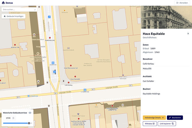Viewport: 192px width, 128px height.
Task: Select the Quartier 108 red marker
Action: pyautogui.click(x=15, y=45)
